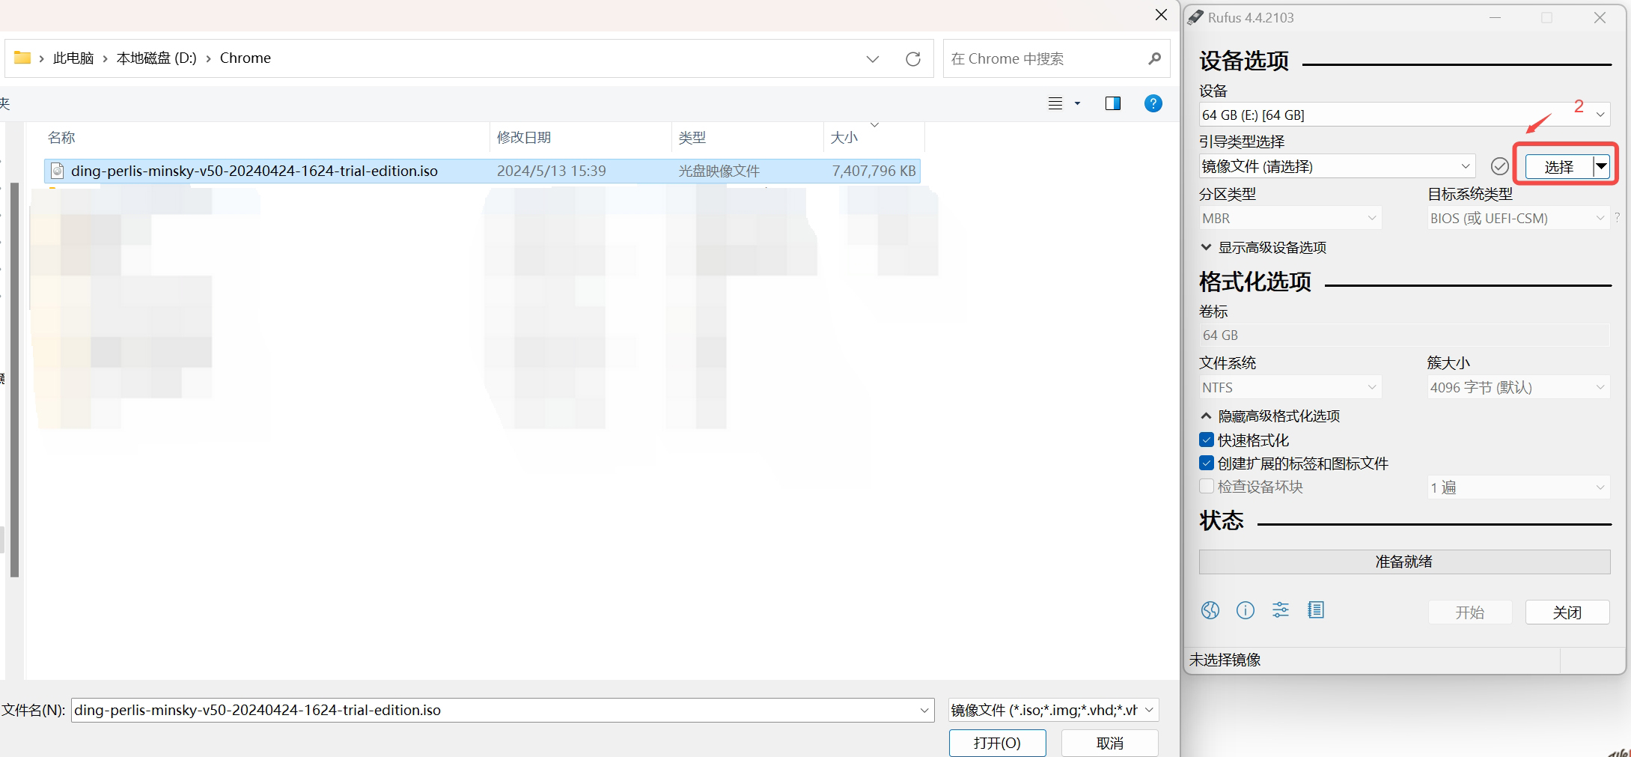Open the 引导类型选择 dropdown
This screenshot has width=1631, height=757.
(x=1336, y=166)
